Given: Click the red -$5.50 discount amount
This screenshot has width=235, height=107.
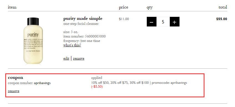Looking at the screenshot, I should point(97,87).
